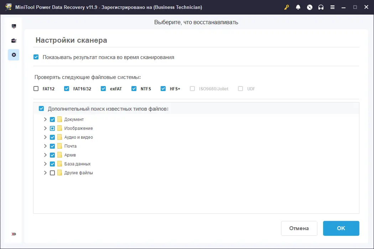Expand the Другие файлы node
374x249 pixels.
(45, 173)
